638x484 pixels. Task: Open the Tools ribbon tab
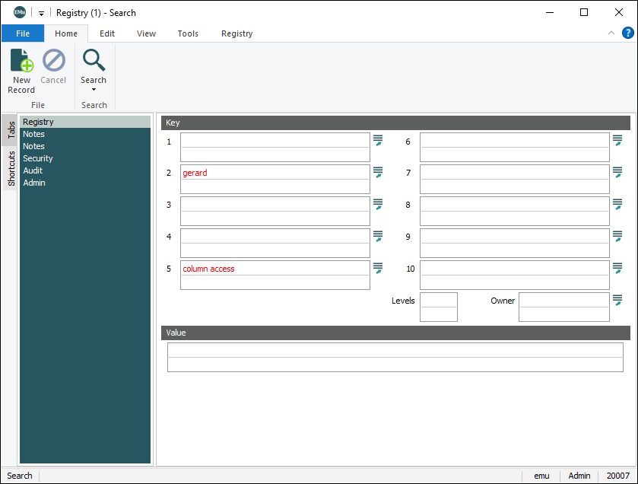(x=188, y=33)
